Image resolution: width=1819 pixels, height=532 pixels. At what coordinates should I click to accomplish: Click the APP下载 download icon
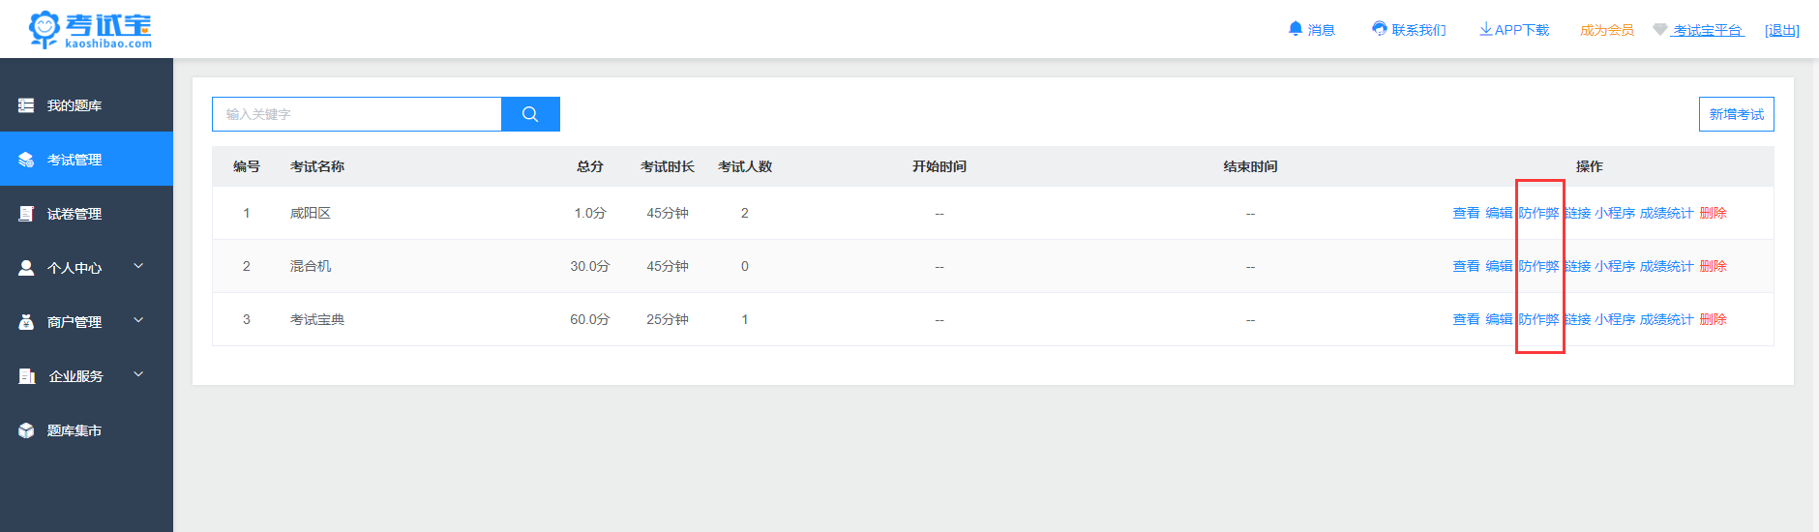[1485, 29]
